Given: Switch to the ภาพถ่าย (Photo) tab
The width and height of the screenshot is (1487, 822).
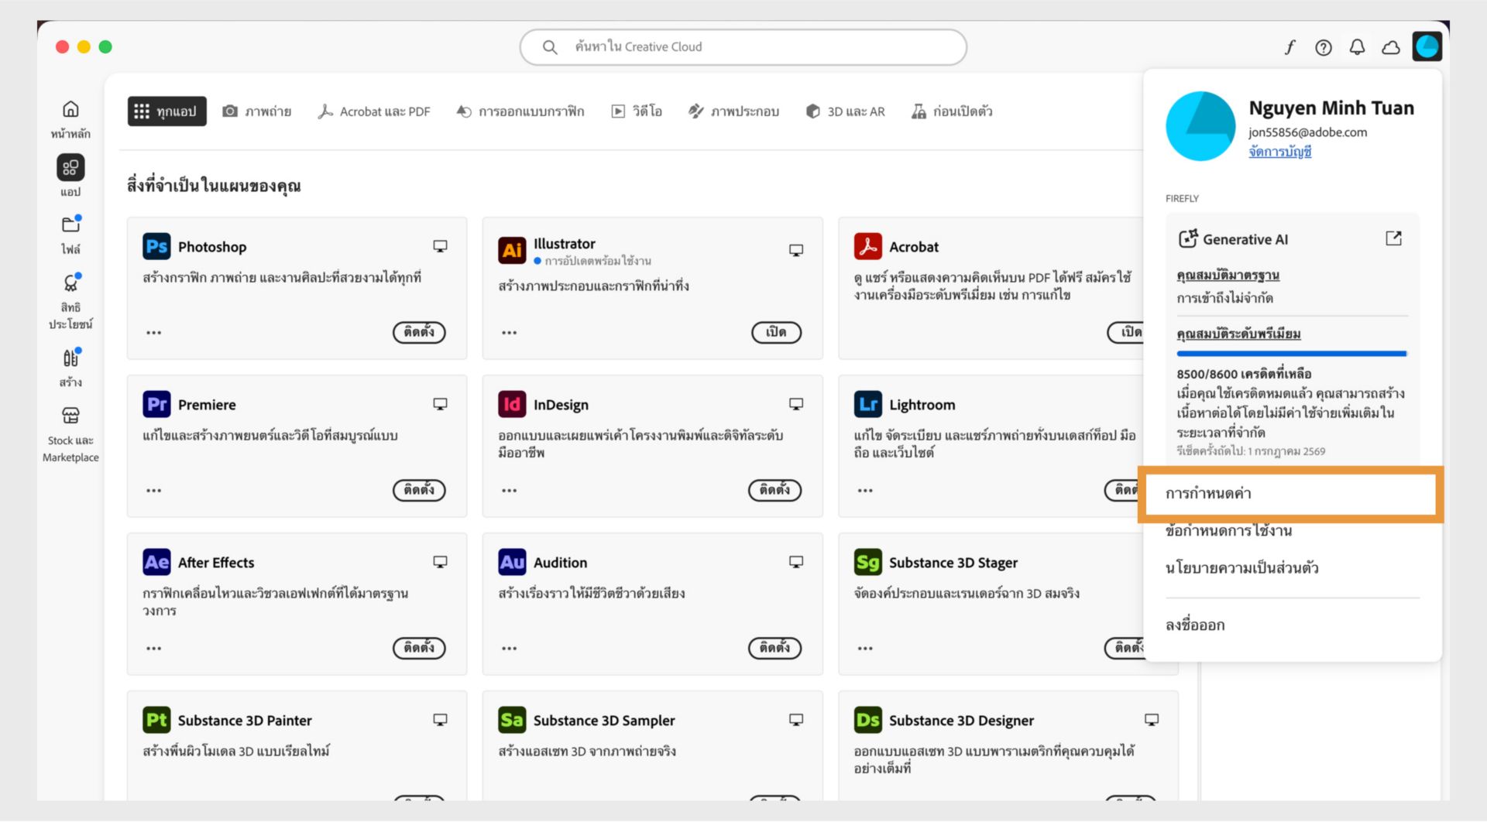Looking at the screenshot, I should (257, 111).
